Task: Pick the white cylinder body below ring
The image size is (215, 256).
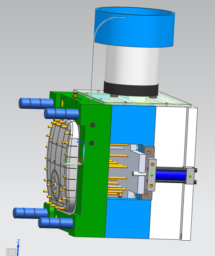Action: point(132,65)
